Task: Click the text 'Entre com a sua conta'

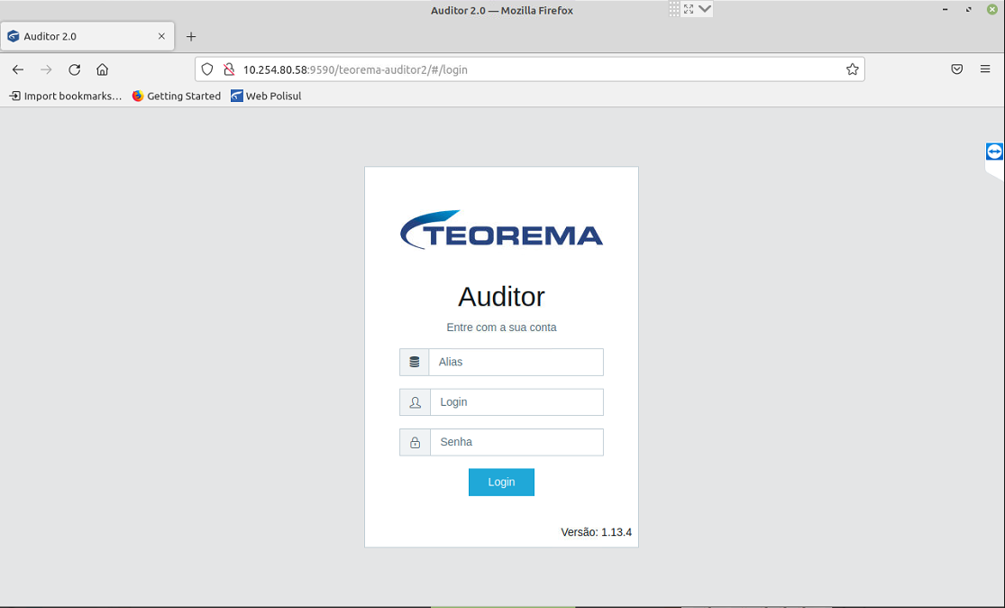Action: [501, 327]
